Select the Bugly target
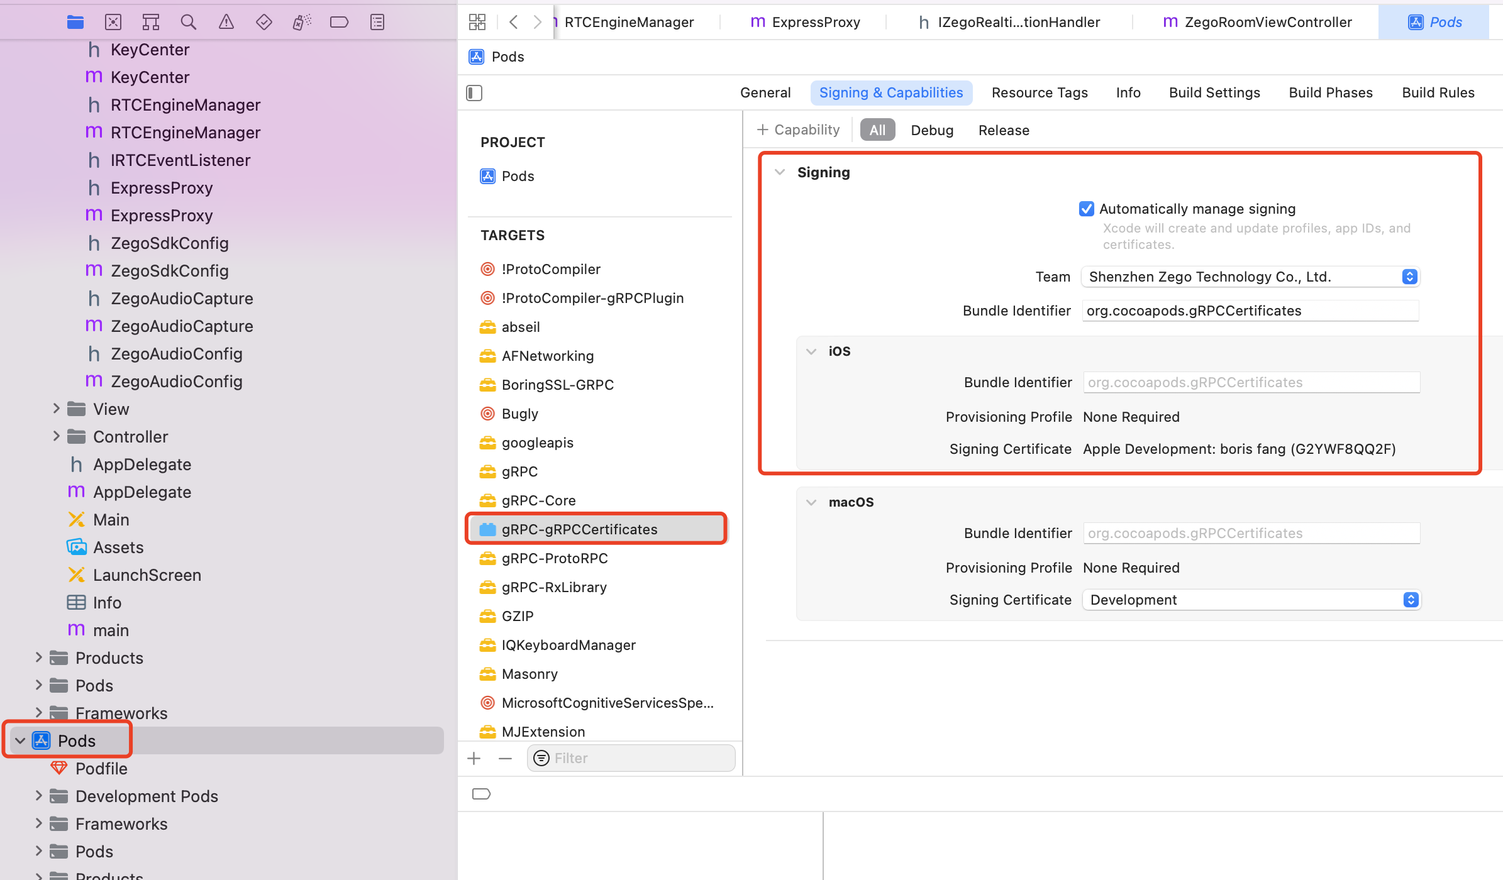1503x880 pixels. 519,414
